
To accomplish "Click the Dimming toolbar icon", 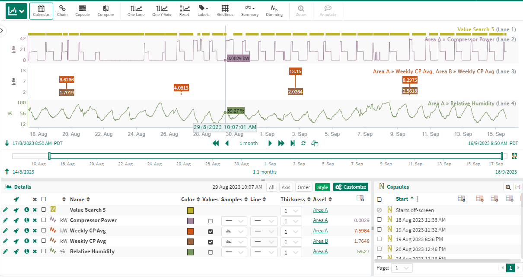I will coord(274,10).
